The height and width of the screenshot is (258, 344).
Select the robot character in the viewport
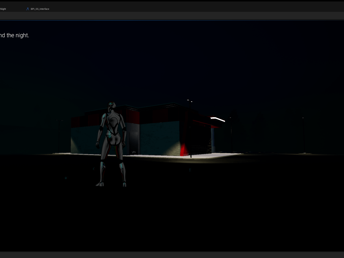click(112, 138)
